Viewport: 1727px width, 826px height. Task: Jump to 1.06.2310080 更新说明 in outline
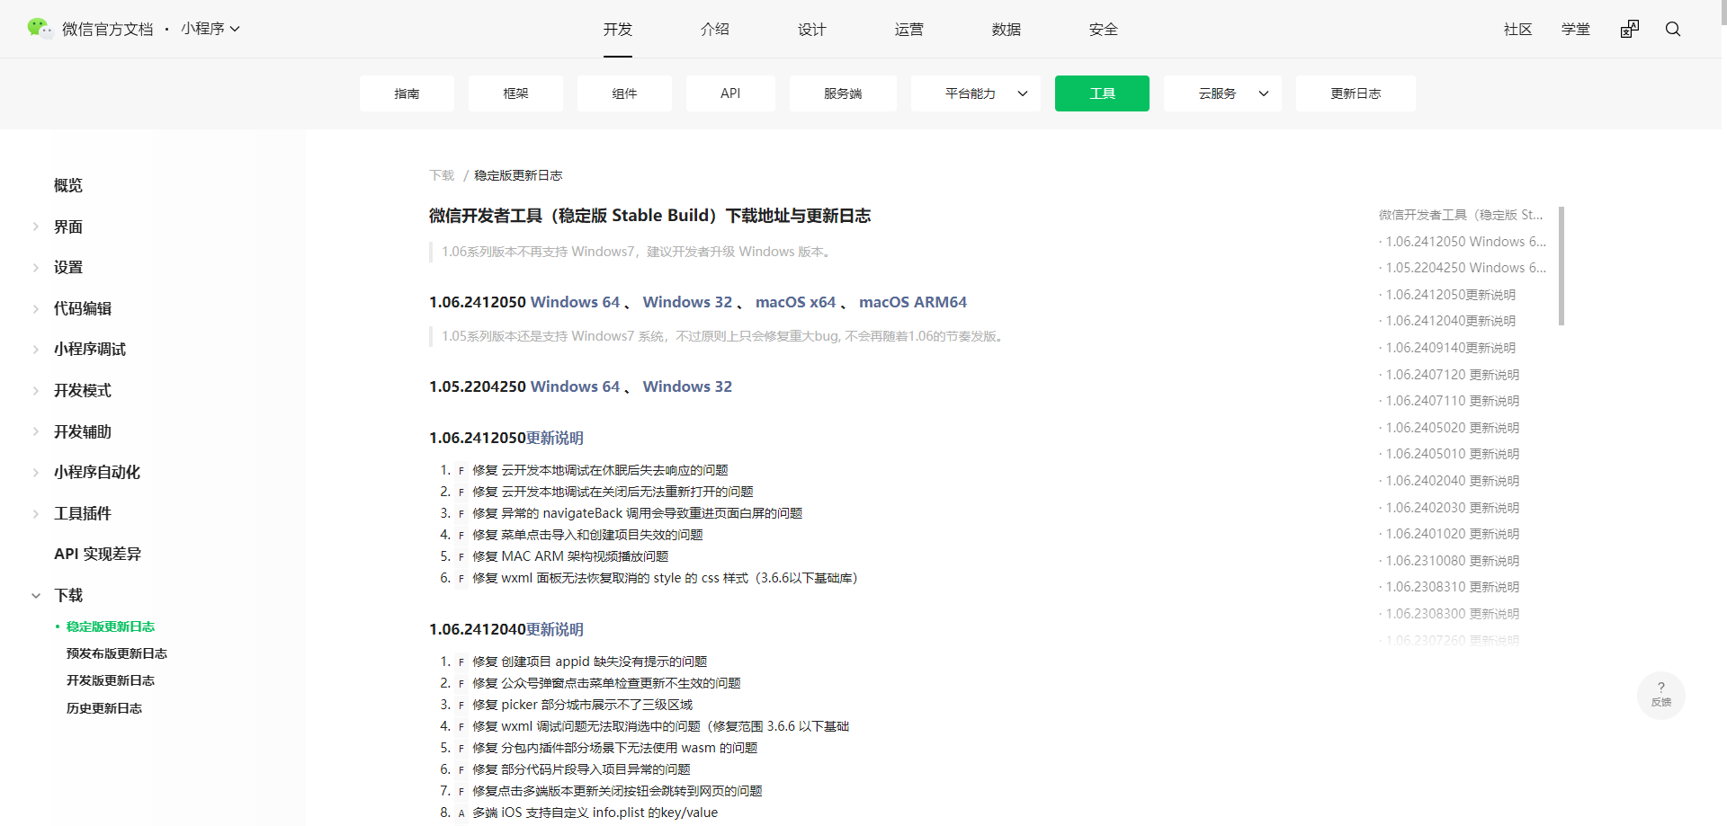[x=1452, y=561]
